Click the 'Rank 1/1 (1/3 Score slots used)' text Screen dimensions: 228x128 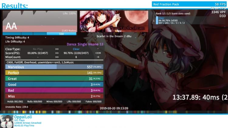(173, 13)
